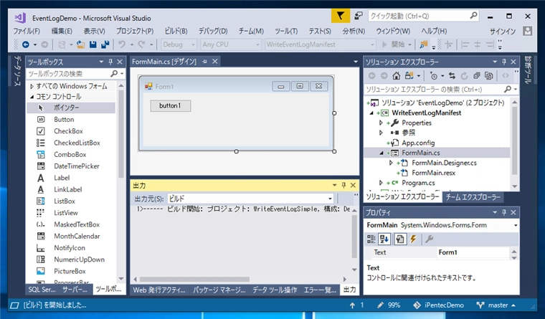This screenshot has width=545, height=319.
Task: Click the Solution Explorer vertical scrollbar thumb
Action: (x=515, y=141)
